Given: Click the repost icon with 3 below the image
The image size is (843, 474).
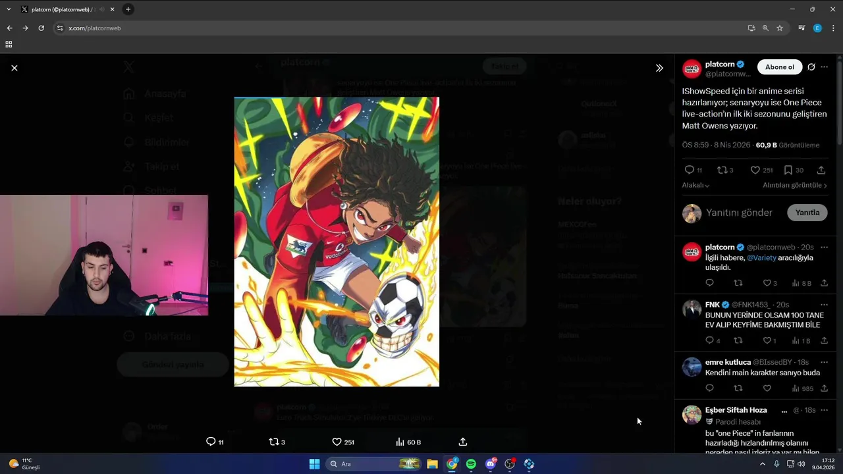Looking at the screenshot, I should [x=277, y=442].
